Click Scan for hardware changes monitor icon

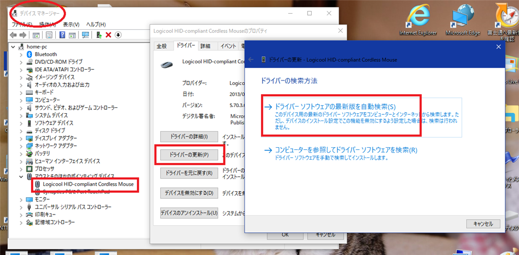(85, 35)
